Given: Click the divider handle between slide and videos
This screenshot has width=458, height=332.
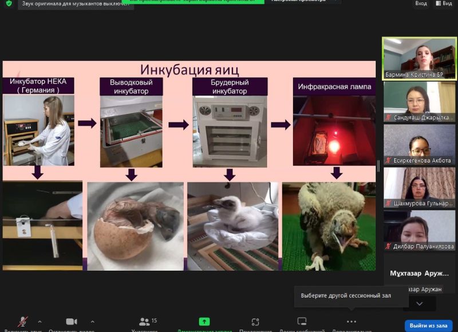Looking at the screenshot, I should [378, 166].
